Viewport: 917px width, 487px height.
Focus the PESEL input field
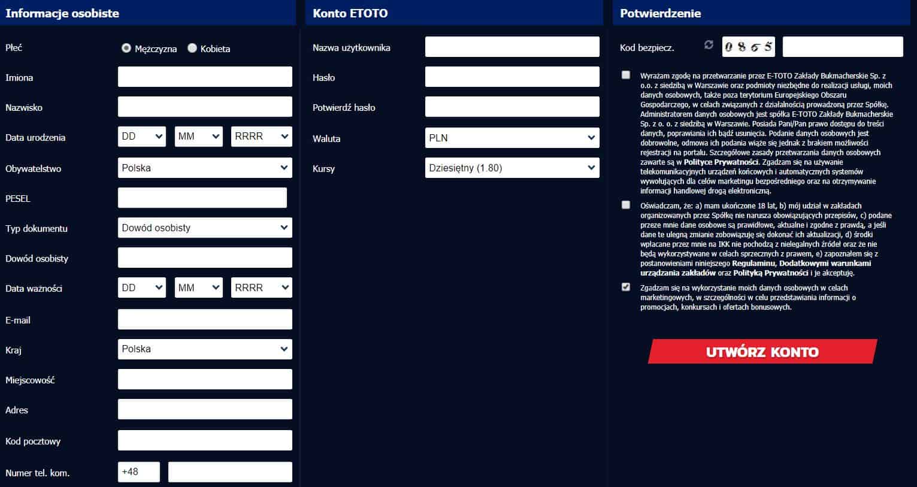[202, 198]
